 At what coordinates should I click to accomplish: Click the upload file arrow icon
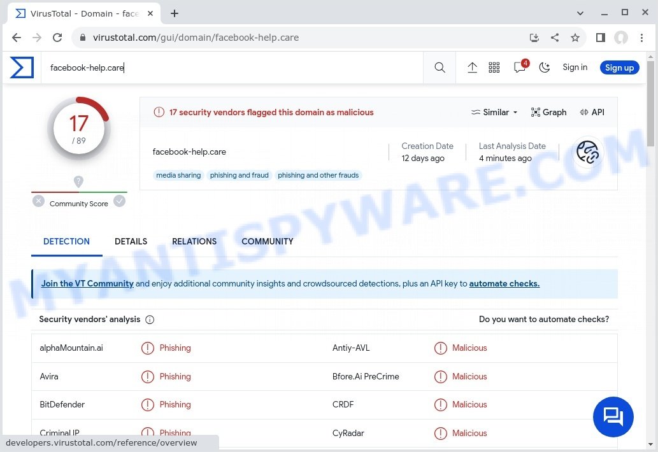tap(472, 67)
